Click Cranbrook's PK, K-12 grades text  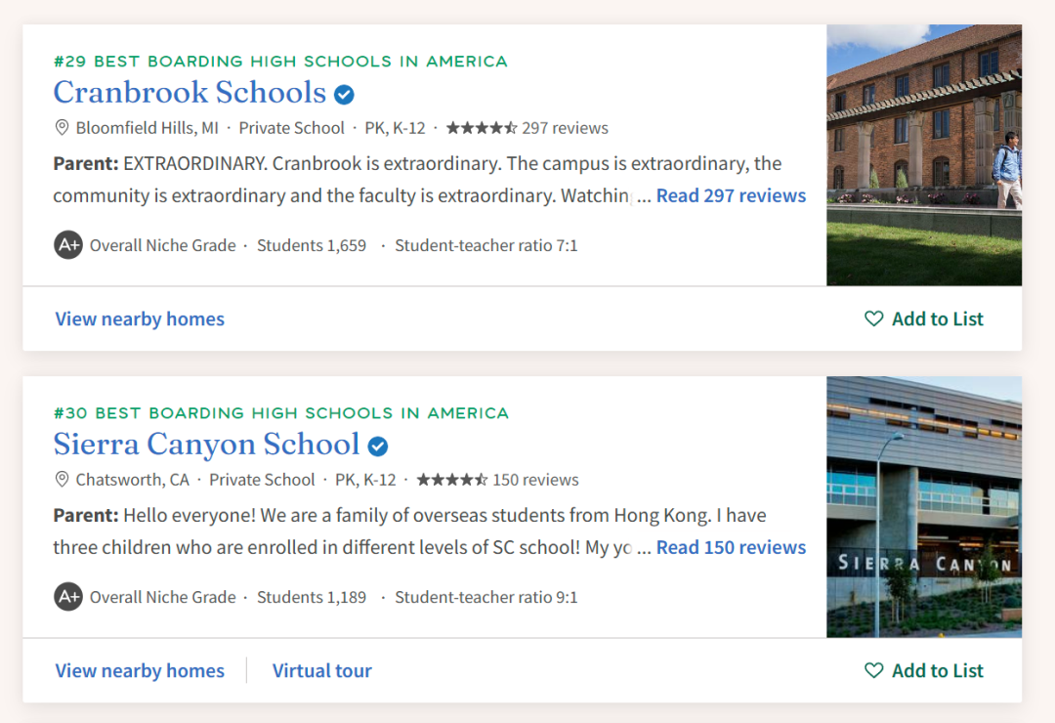pos(395,128)
